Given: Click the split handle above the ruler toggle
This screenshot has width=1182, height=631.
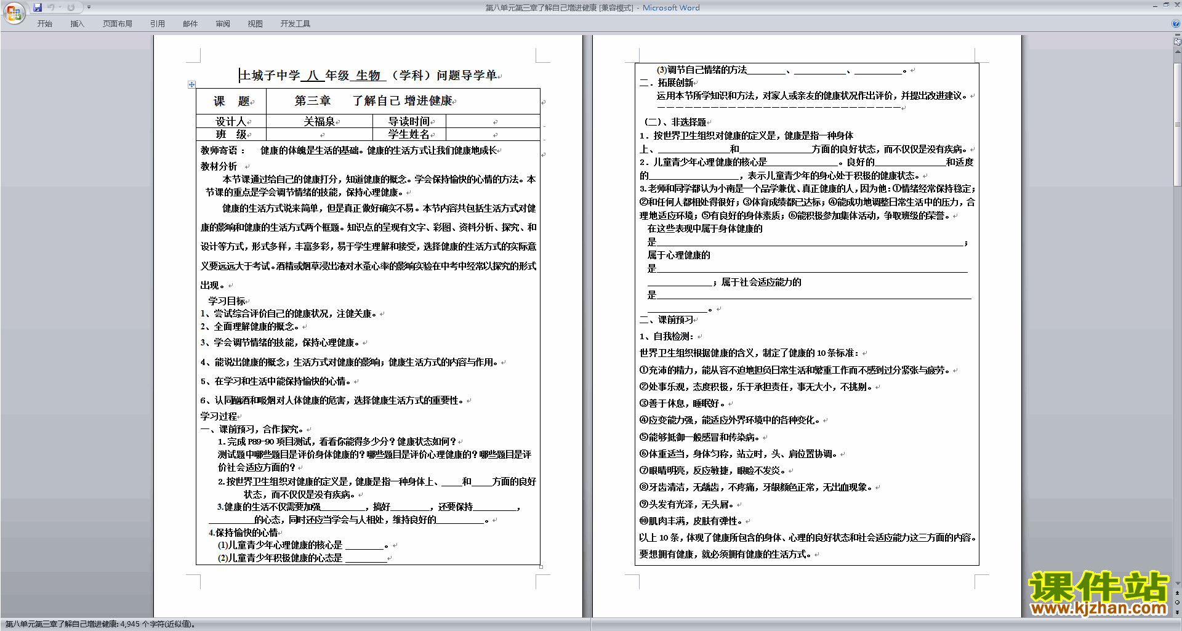Looking at the screenshot, I should point(1178,36).
